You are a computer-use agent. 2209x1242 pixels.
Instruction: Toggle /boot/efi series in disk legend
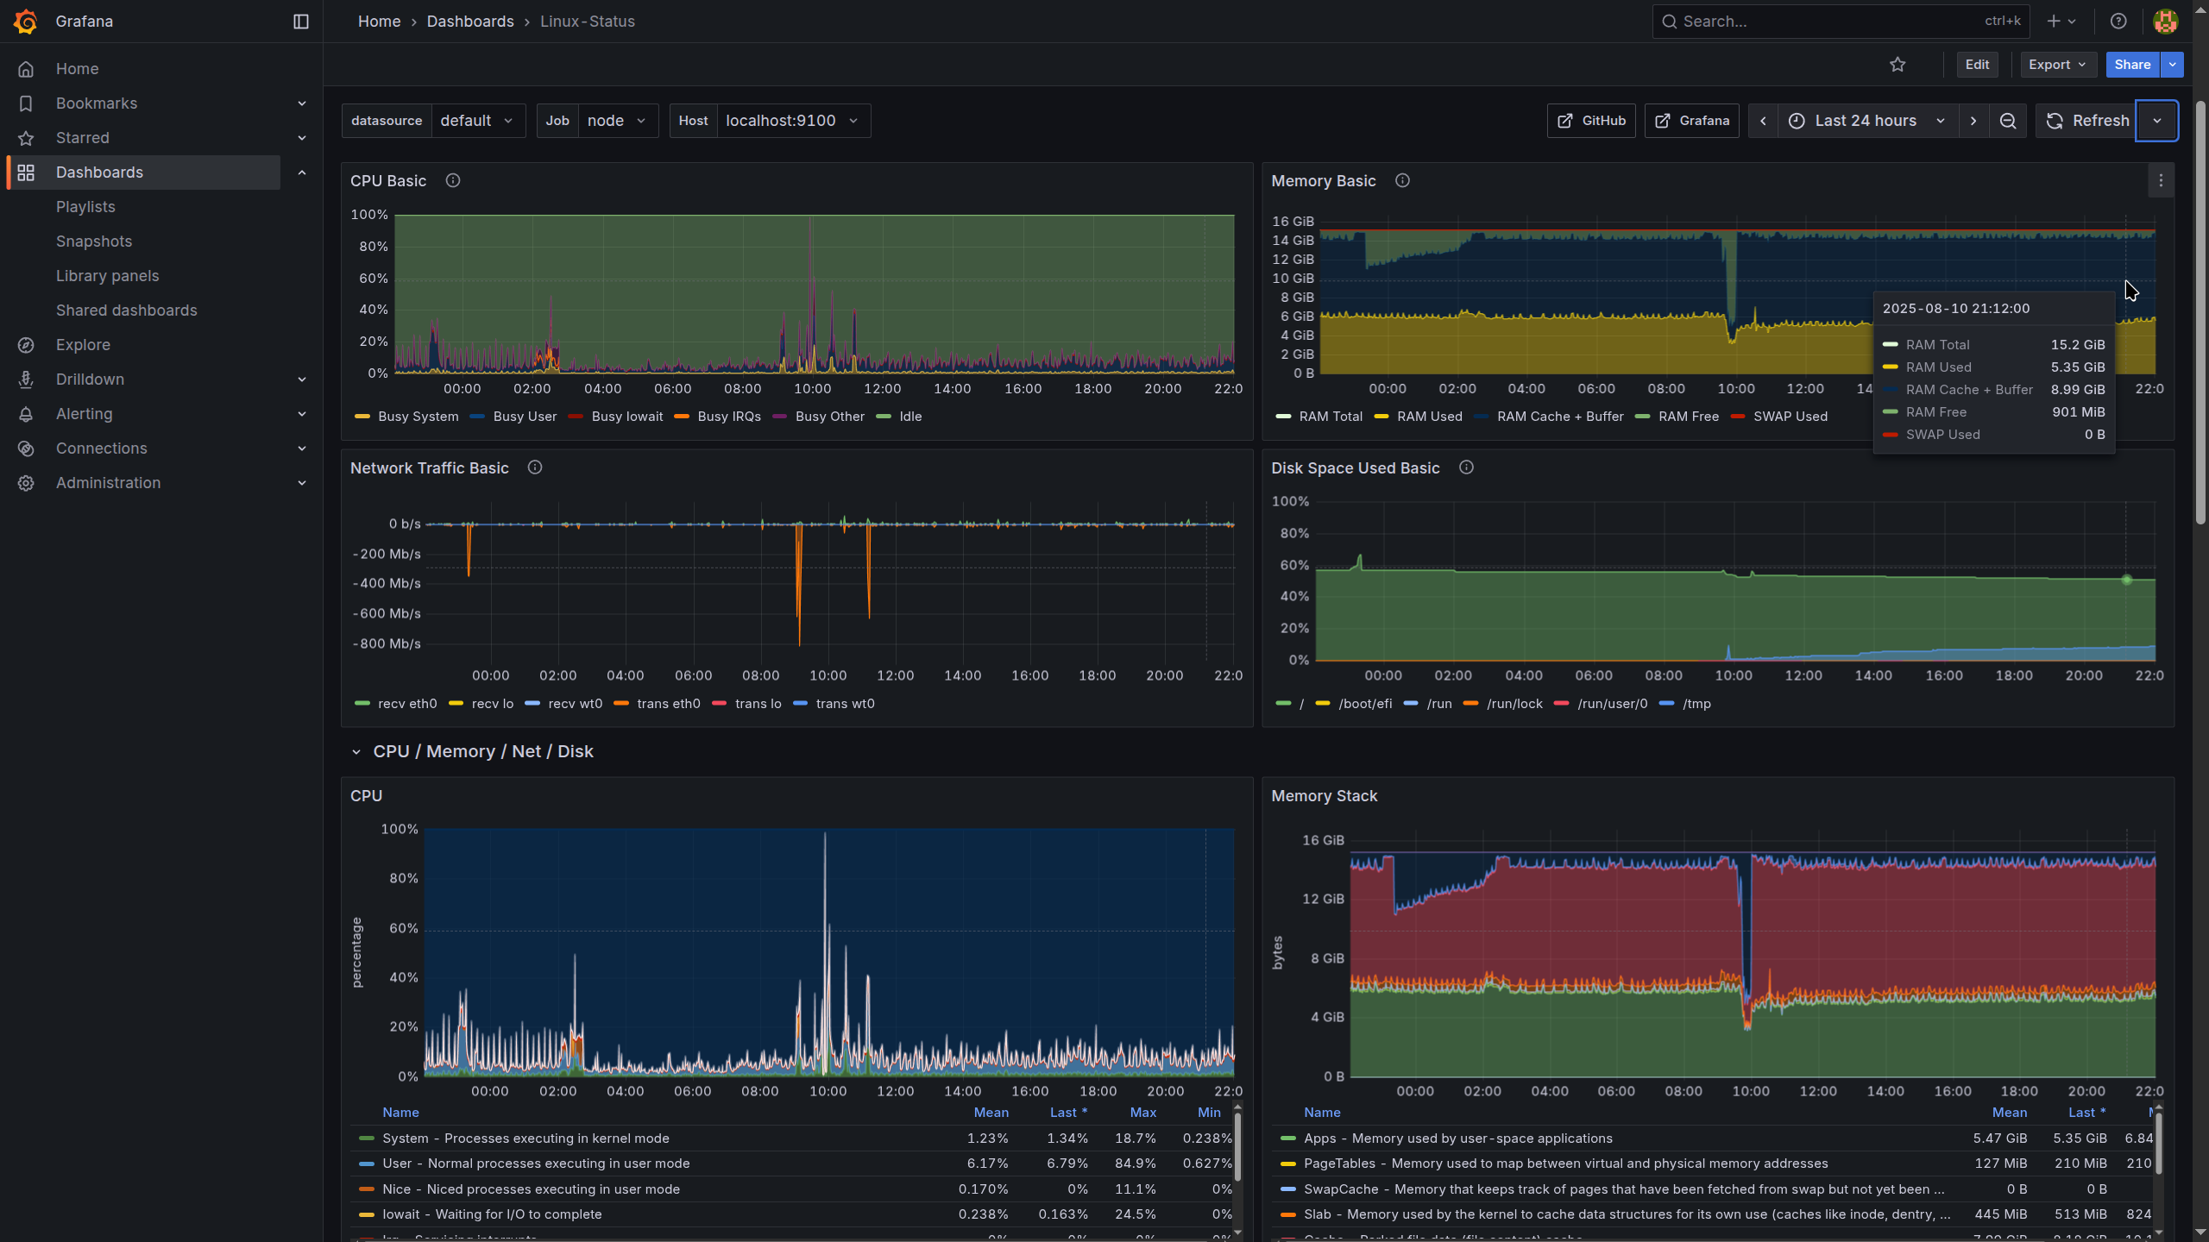(x=1364, y=704)
